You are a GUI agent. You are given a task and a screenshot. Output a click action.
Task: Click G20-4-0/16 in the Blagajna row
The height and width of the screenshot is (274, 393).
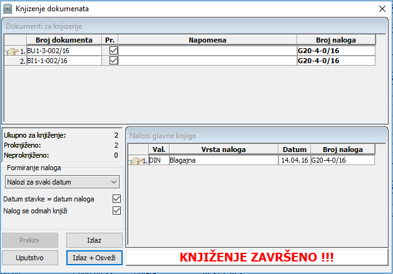[343, 160]
